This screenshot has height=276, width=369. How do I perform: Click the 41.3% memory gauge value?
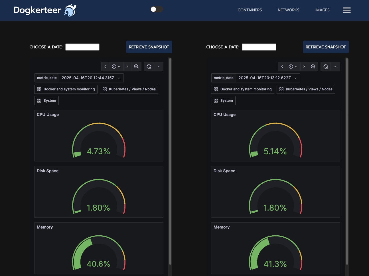275,264
